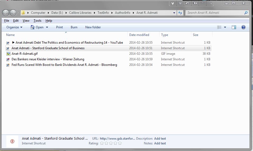Select Anat Admati - Stanford Graduate School of Business
The height and width of the screenshot is (151, 253).
tap(48, 48)
